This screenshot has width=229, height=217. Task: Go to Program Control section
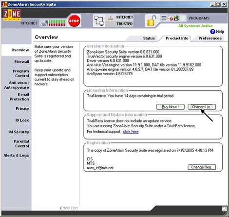(x=21, y=73)
